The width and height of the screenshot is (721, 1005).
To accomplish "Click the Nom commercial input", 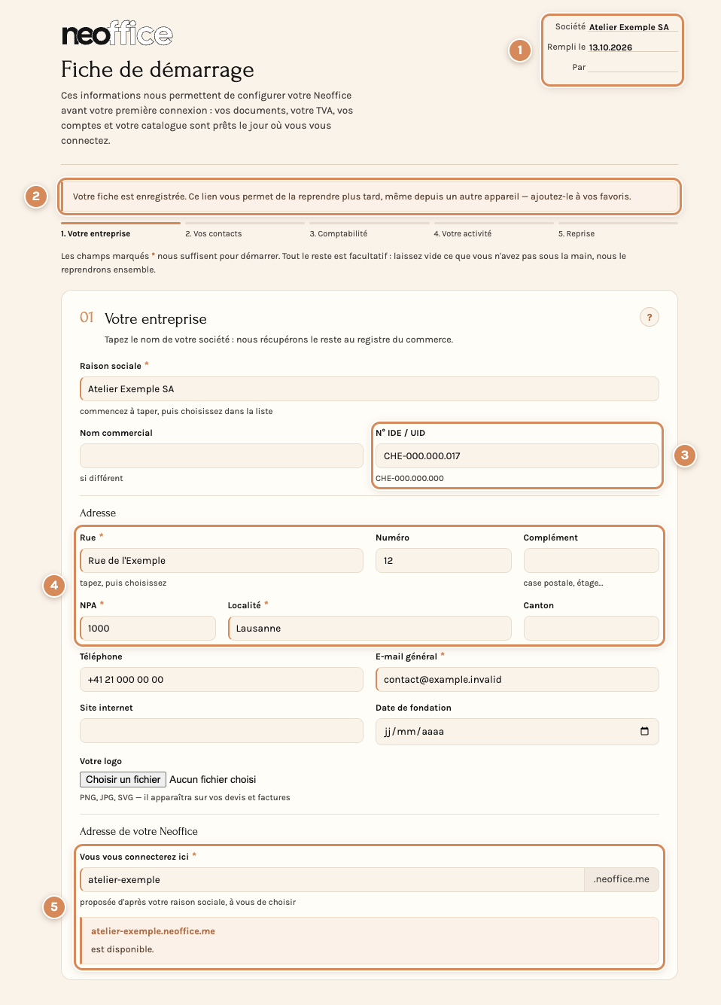I will (x=221, y=456).
